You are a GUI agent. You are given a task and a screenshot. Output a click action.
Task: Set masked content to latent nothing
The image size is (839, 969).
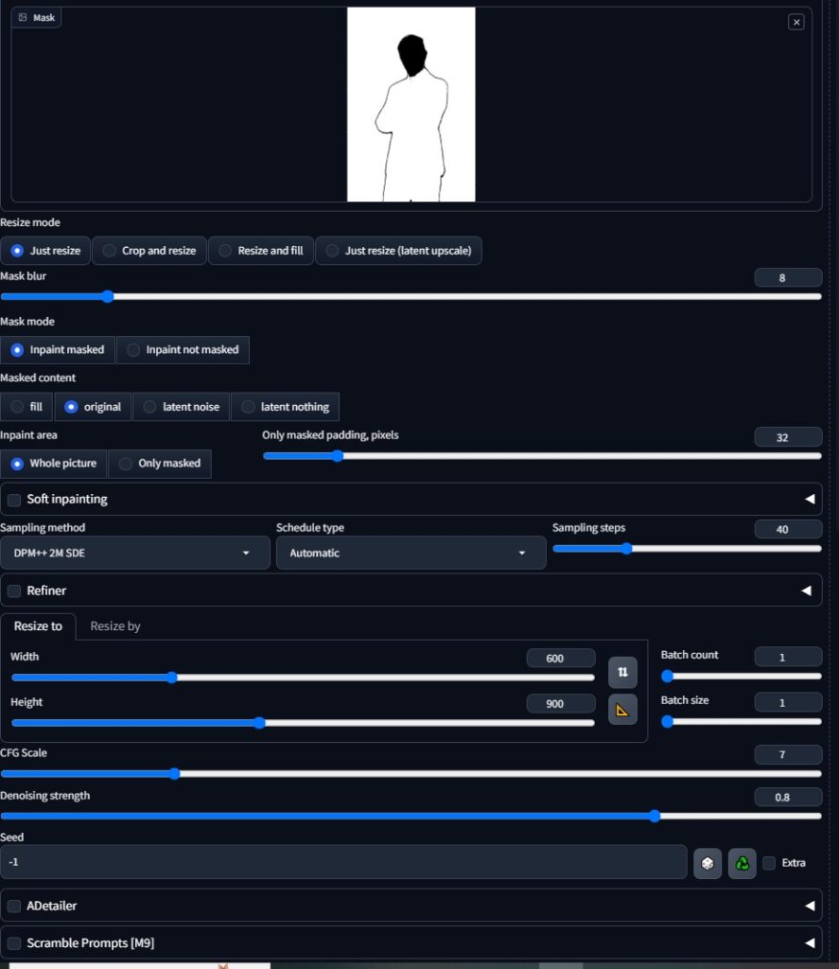[x=286, y=407]
